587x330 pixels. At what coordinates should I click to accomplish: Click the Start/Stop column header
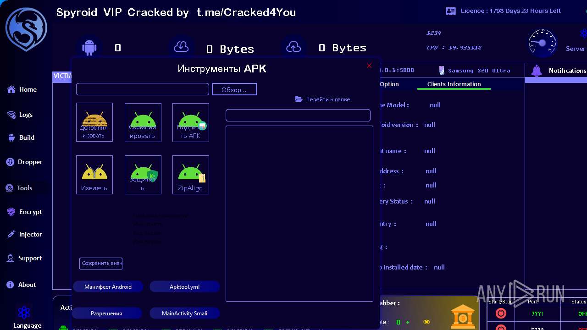501,302
